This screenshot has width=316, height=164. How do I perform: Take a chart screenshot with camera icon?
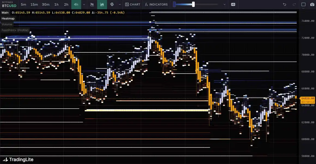pos(312,4)
